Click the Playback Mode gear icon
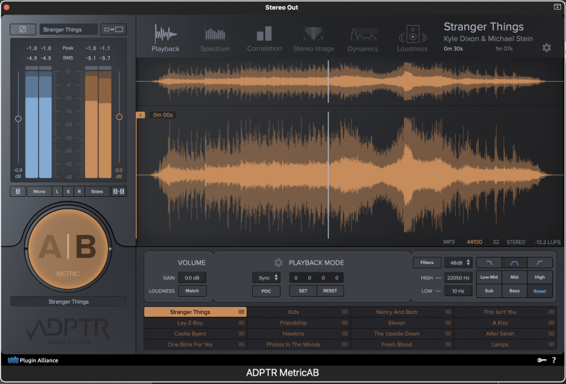The image size is (566, 384). click(278, 263)
